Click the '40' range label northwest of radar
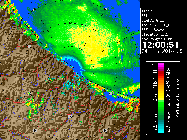This screenshot has height=140, width=187. tap(30, 46)
